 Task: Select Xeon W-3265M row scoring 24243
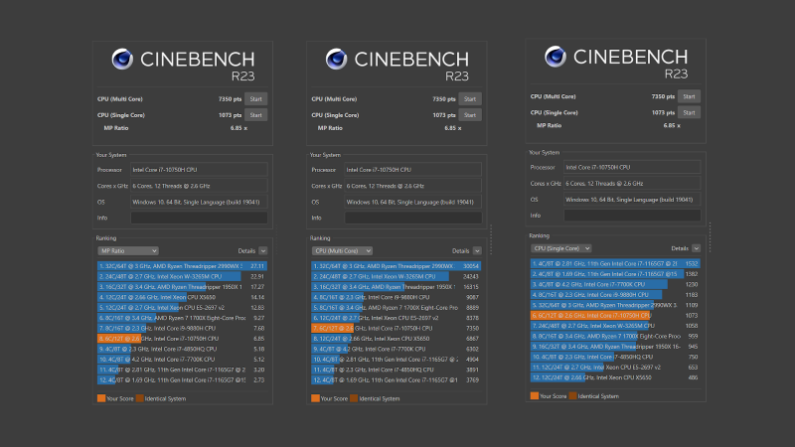tap(396, 277)
